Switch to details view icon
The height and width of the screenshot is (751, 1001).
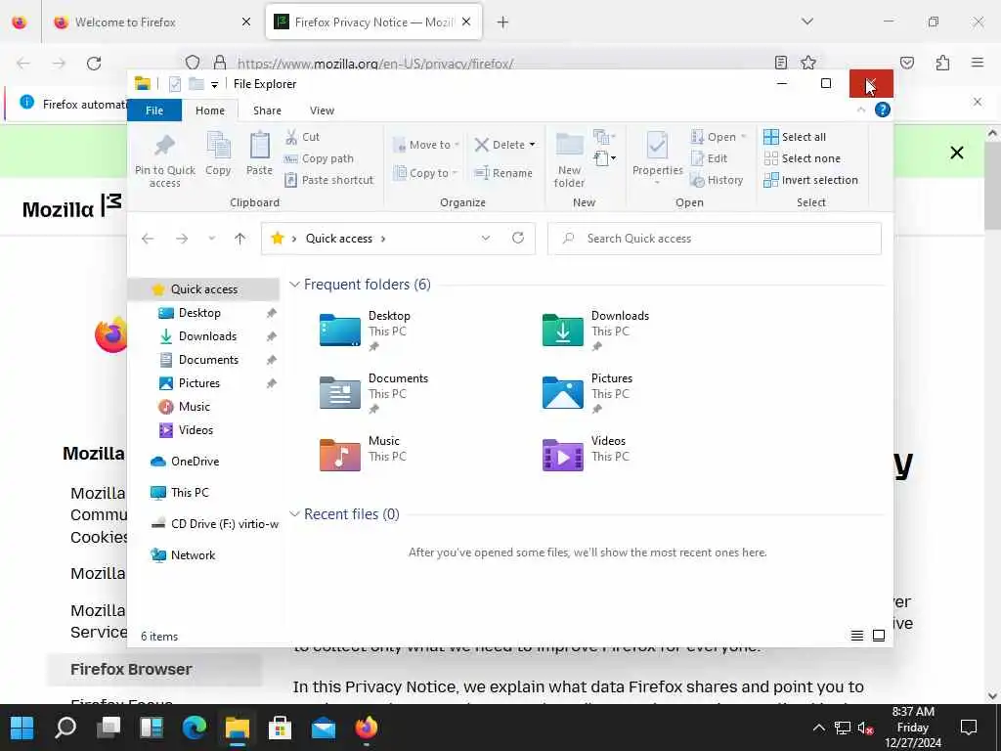pos(856,636)
